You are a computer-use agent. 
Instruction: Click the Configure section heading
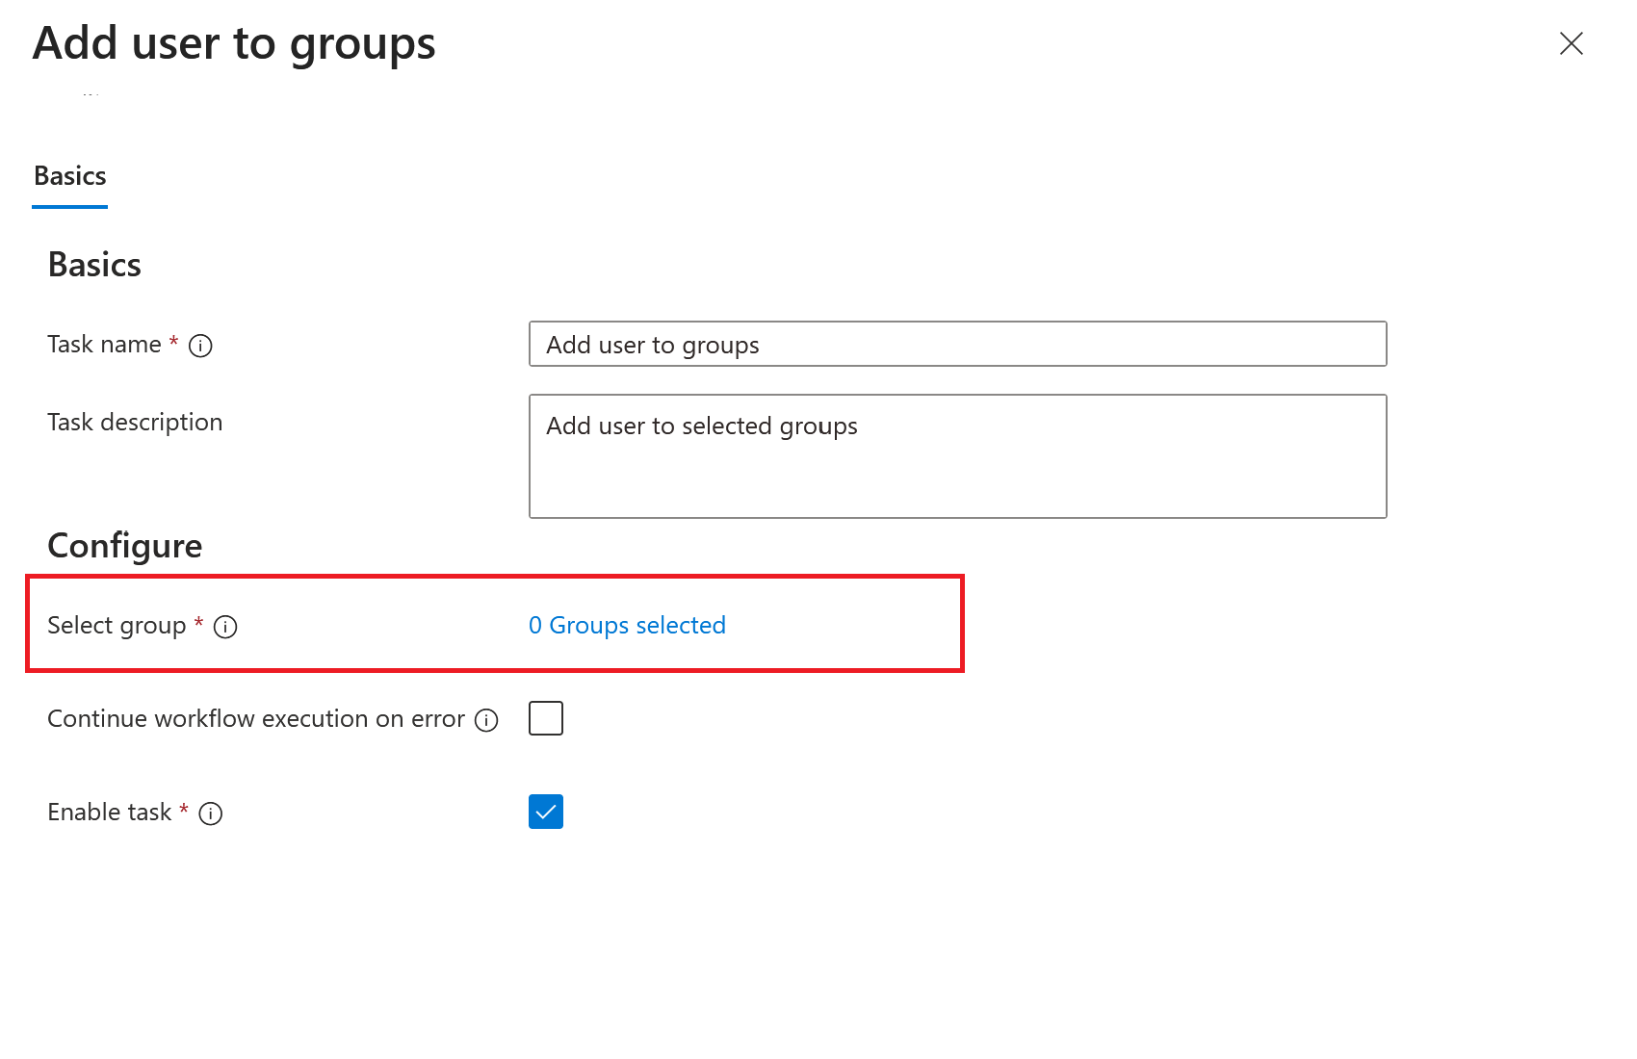124,546
